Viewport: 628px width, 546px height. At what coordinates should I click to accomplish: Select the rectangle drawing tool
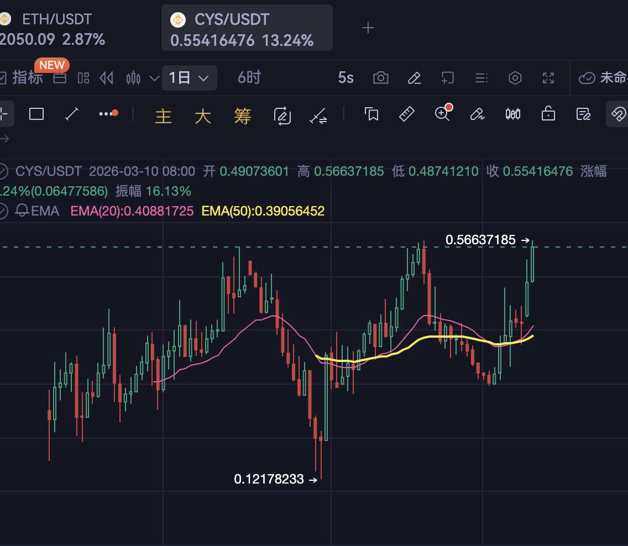click(36, 114)
